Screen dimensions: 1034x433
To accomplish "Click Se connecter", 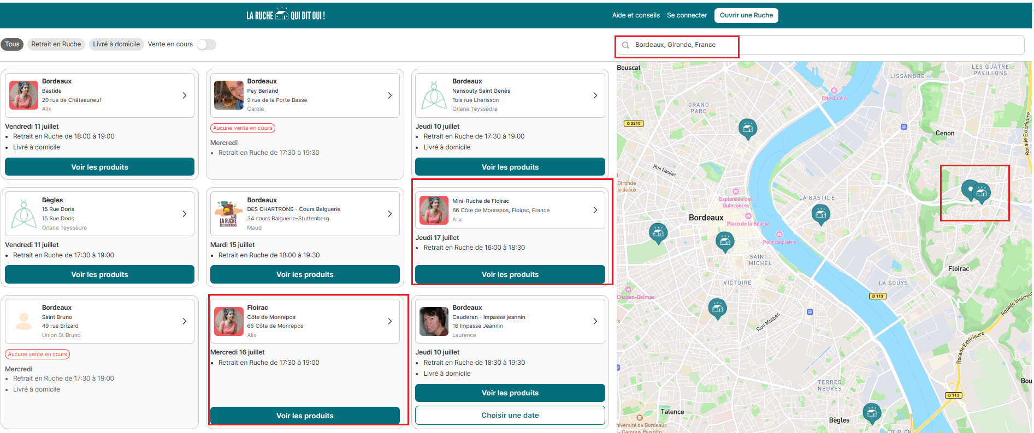I will (687, 15).
